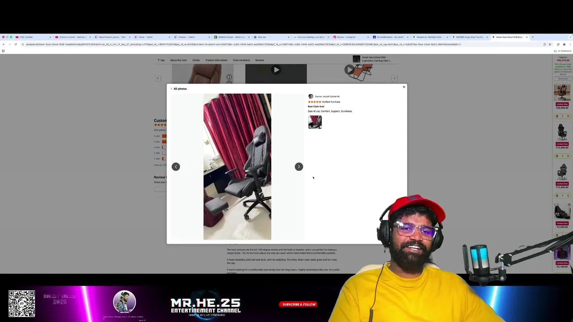Viewport: 573px width, 322px height.
Task: Open a new browser tab
Action: click(x=532, y=37)
